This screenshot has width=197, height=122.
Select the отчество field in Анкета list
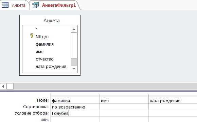pos(44,59)
